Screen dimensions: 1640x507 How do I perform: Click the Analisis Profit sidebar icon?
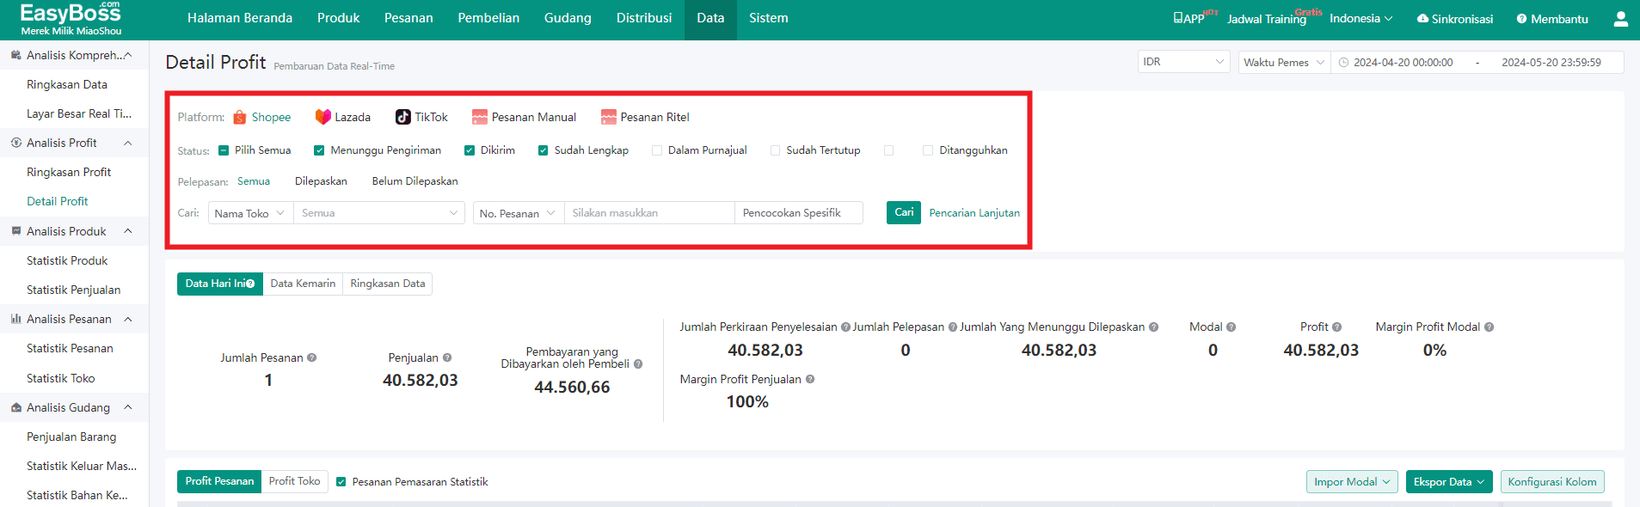click(x=16, y=143)
